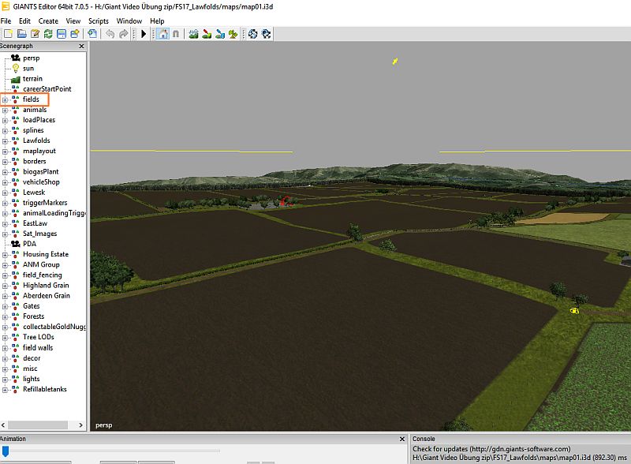Image resolution: width=631 pixels, height=464 pixels.
Task: Click the Save icon in the toolbar
Action: pyautogui.click(x=62, y=34)
